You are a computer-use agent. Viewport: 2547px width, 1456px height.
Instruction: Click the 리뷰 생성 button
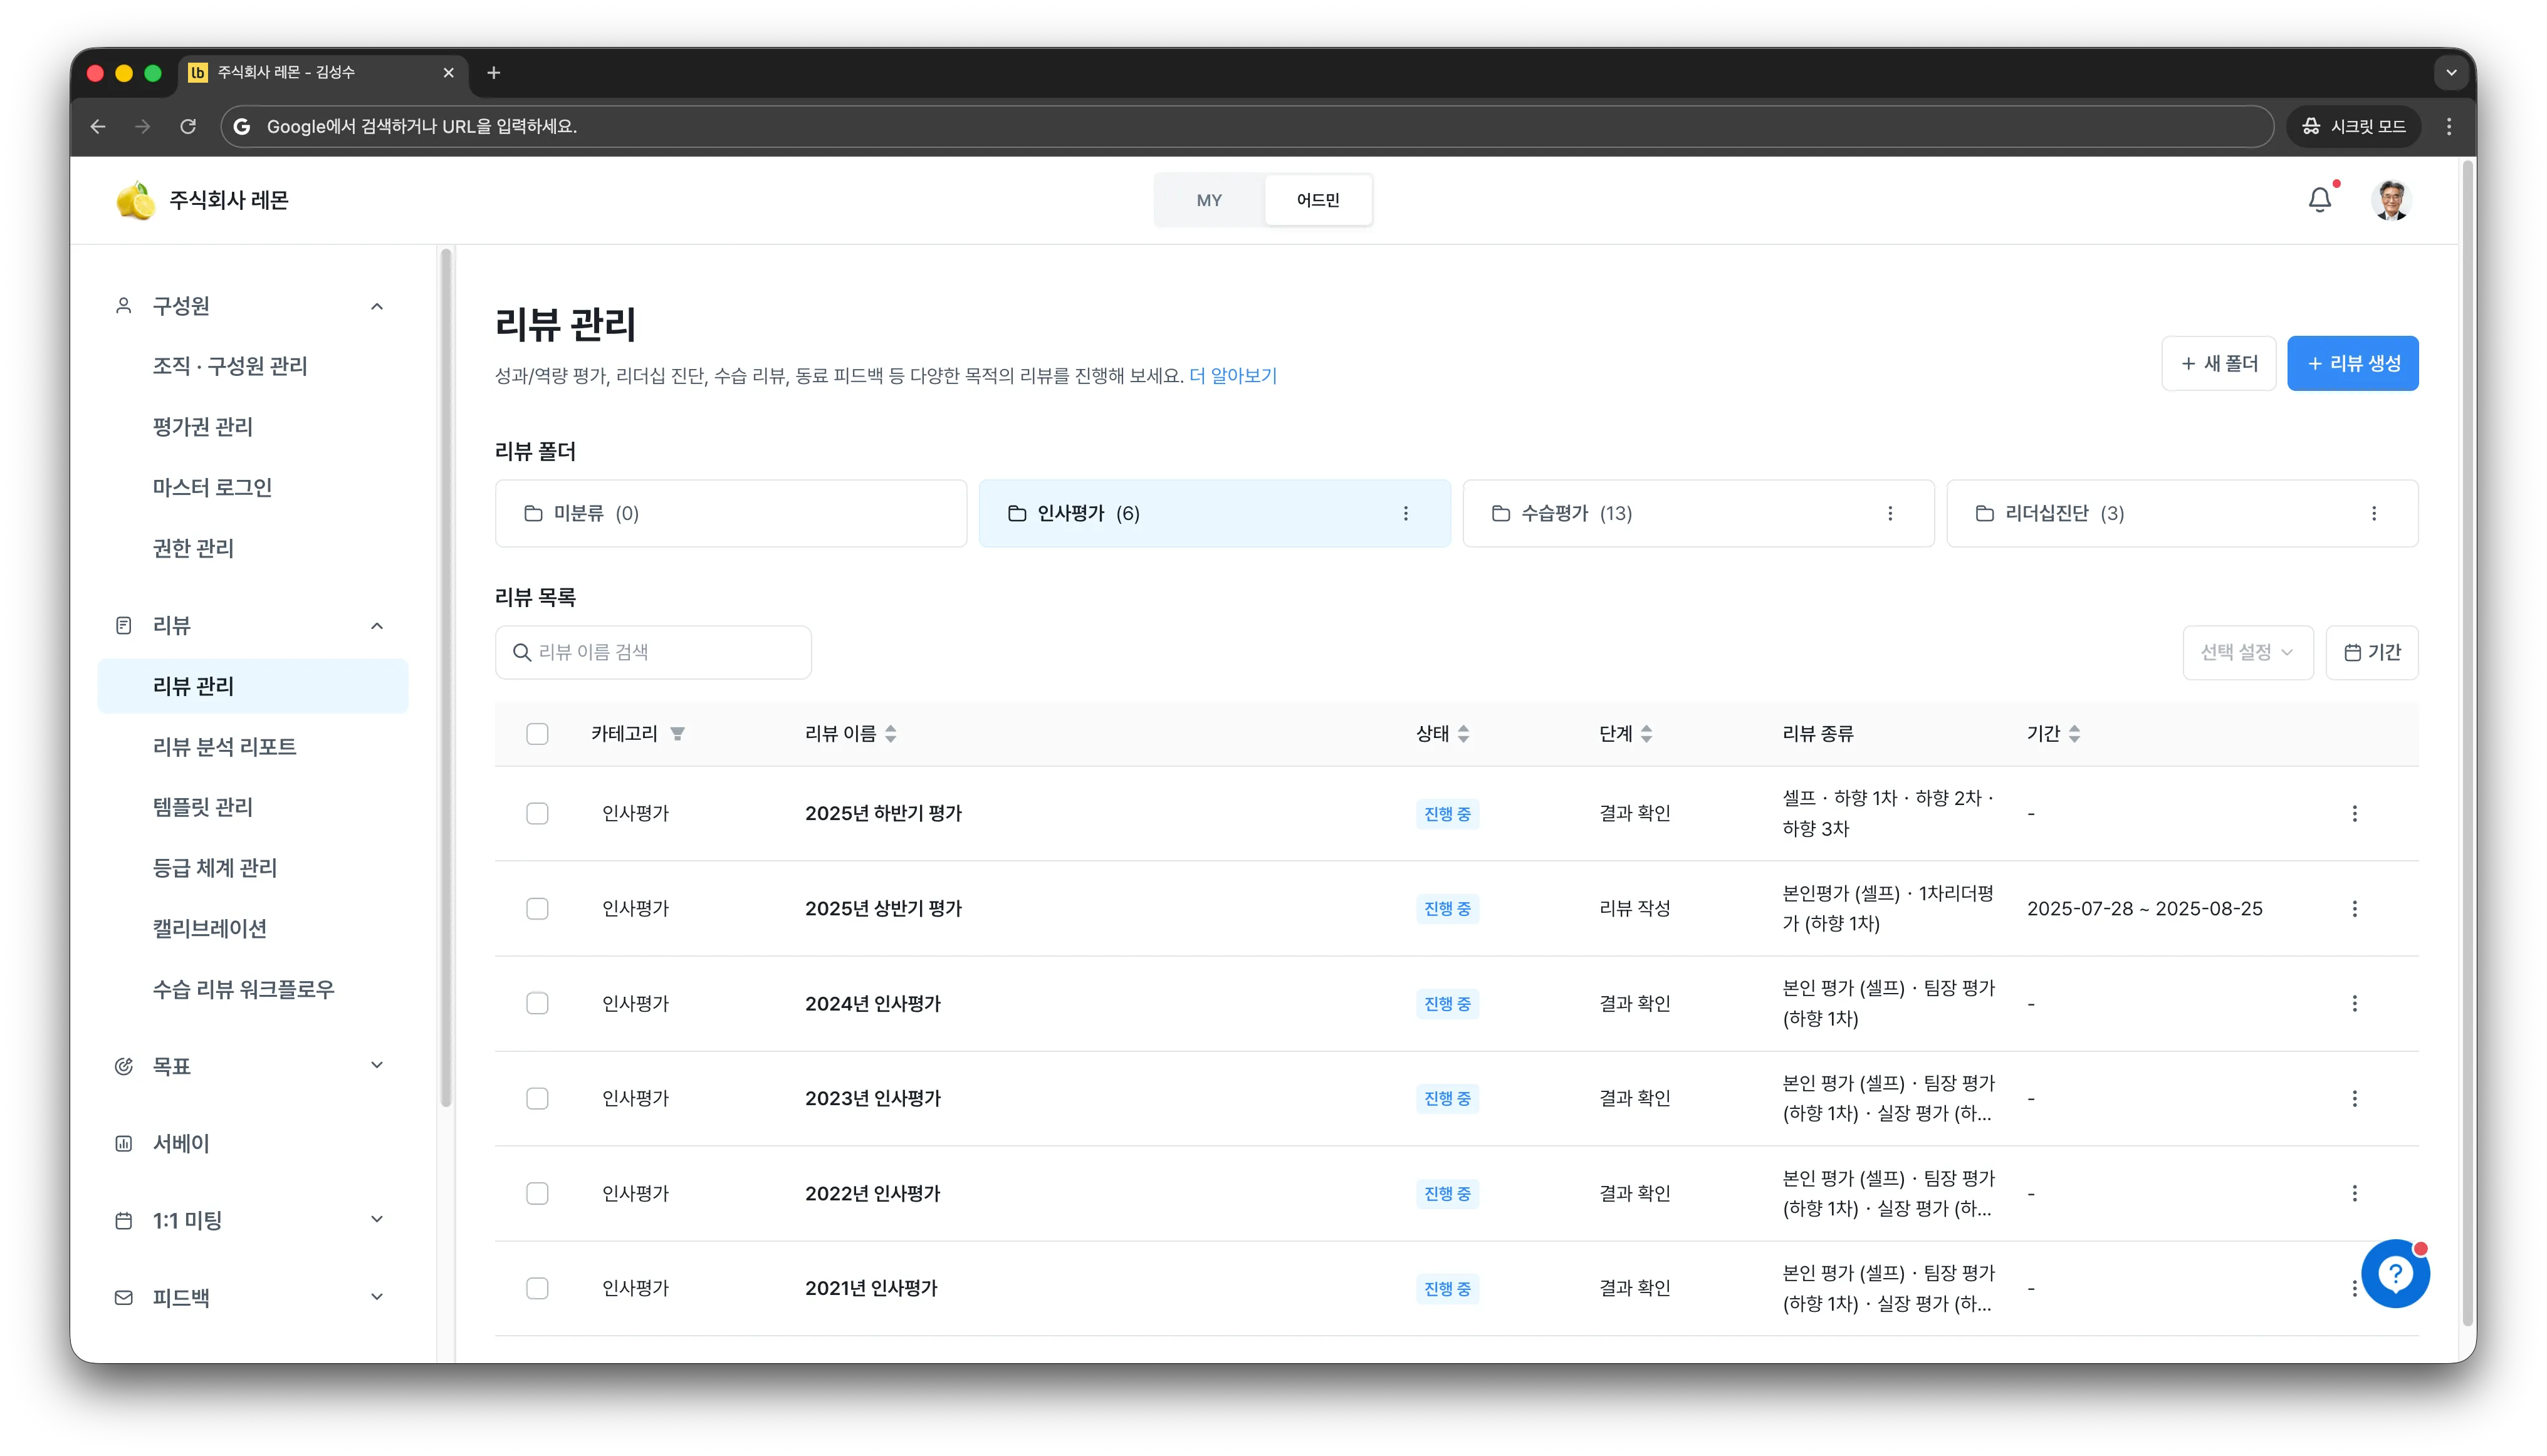point(2352,364)
